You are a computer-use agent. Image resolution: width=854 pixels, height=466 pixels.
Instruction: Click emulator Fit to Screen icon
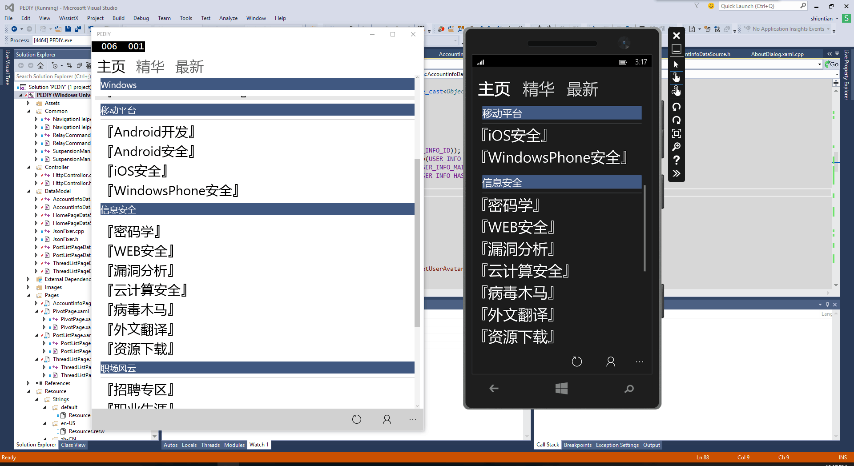point(677,133)
